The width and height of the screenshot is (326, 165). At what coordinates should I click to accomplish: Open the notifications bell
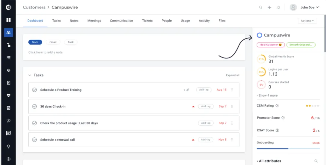pos(279,7)
